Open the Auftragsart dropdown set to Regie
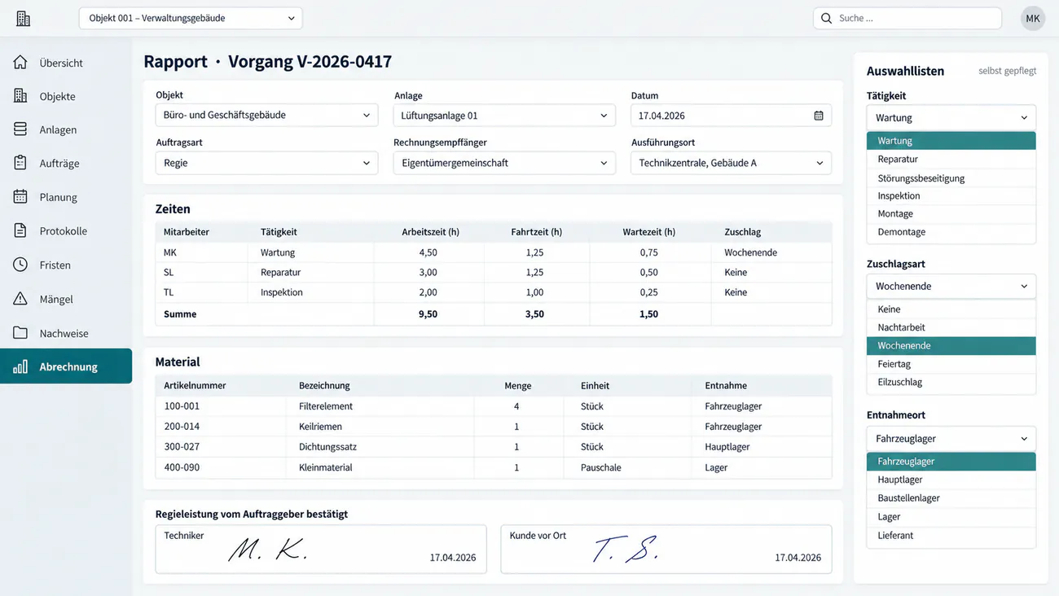 [x=266, y=163]
